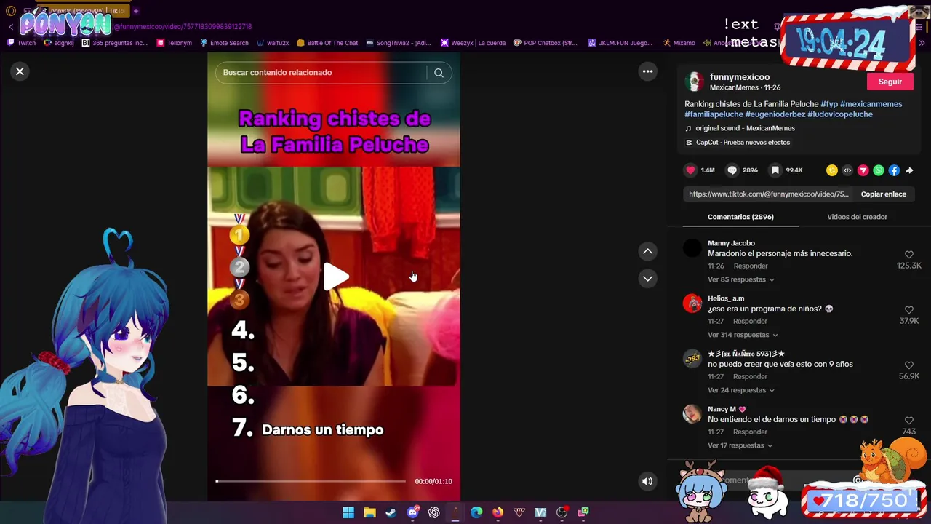Open ChatGPT from the taskbar
This screenshot has height=524, width=931.
[x=433, y=512]
